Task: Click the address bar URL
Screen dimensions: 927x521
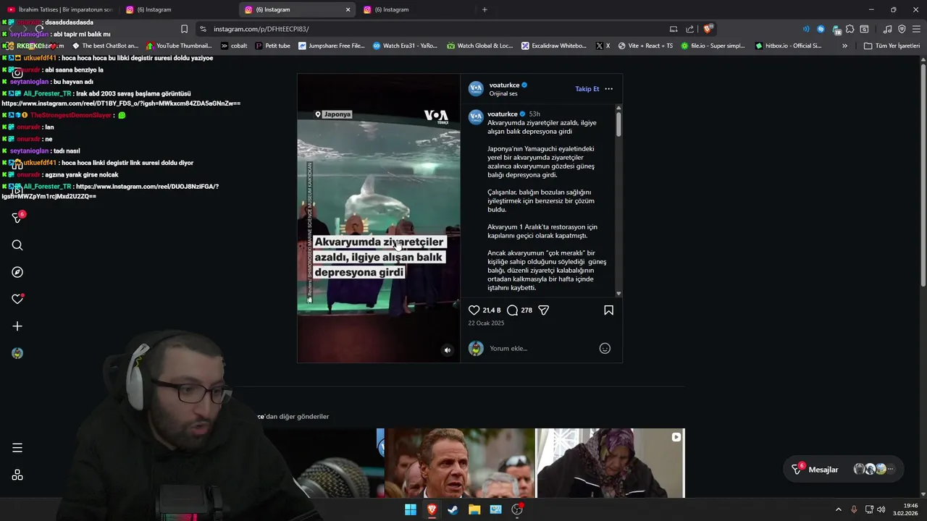Action: [x=261, y=29]
